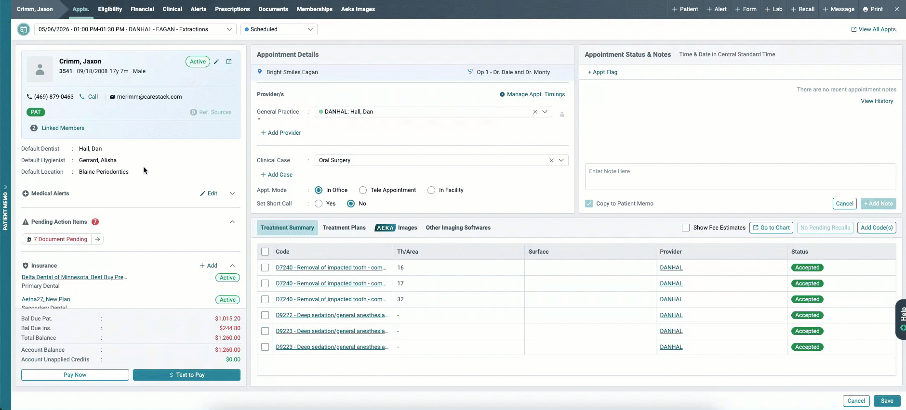
Task: Switch to the Financial tab
Action: (x=142, y=9)
